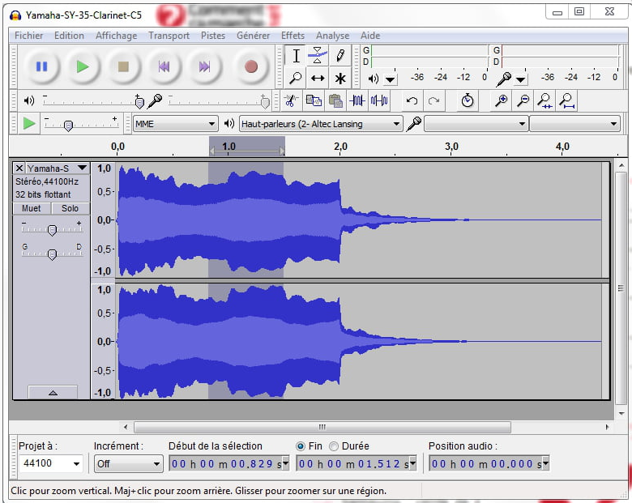The width and height of the screenshot is (632, 503).
Task: Select the Durée radio button
Action: [334, 446]
